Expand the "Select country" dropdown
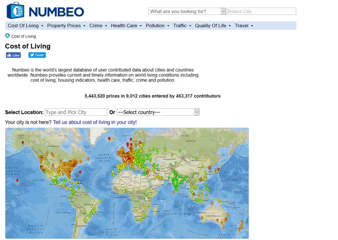This screenshot has width=338, height=240. pyautogui.click(x=158, y=112)
